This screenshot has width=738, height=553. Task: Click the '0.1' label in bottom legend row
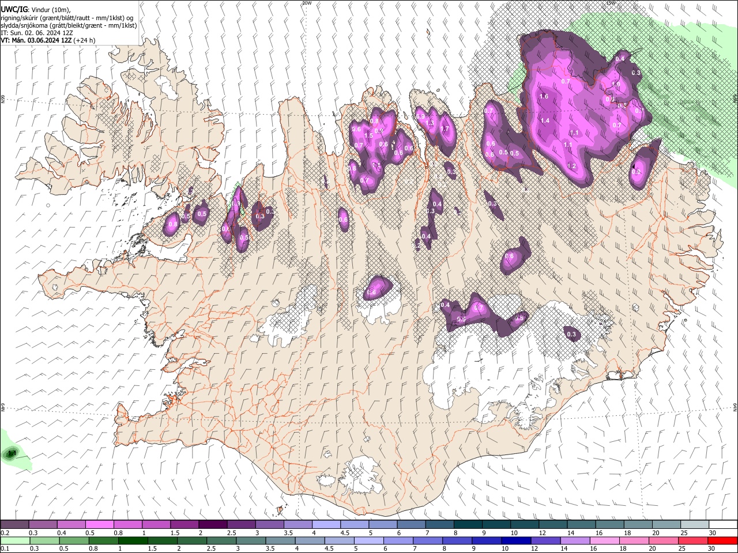pos(5,548)
